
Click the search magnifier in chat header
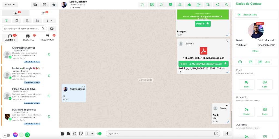pyautogui.click(x=226, y=5)
